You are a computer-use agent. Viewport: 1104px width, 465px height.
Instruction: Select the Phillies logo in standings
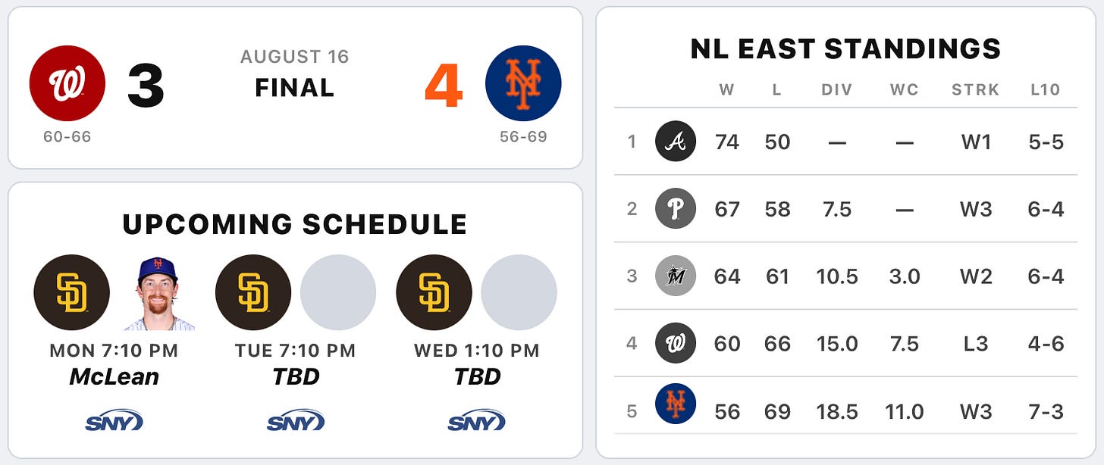coord(675,208)
